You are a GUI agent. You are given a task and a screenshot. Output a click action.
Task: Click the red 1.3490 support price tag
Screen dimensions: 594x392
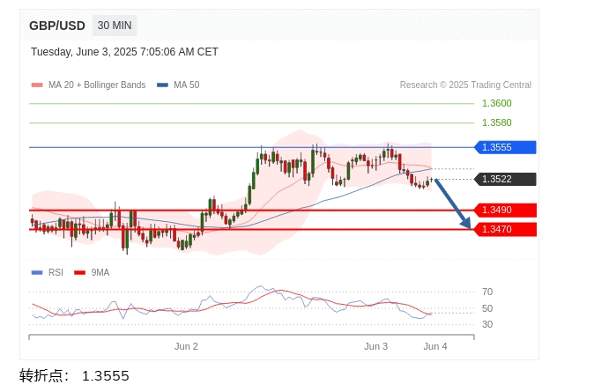(x=505, y=210)
